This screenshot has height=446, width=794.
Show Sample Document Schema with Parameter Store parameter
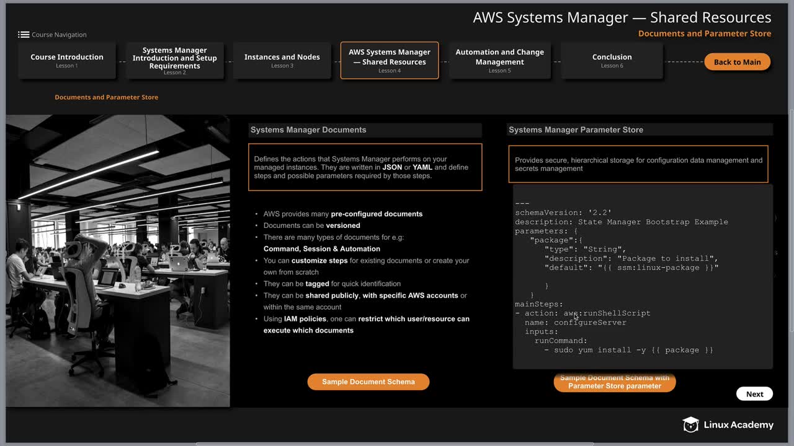(x=615, y=382)
